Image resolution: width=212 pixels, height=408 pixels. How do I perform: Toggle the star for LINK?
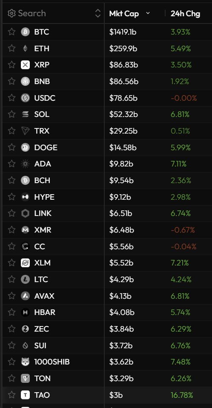[11, 213]
